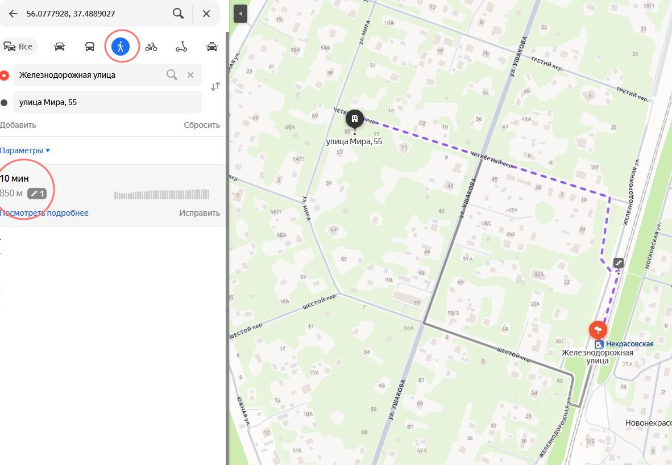Viewport: 672px width, 465px height.
Task: Click the route elevation profile chart
Action: [x=161, y=194]
